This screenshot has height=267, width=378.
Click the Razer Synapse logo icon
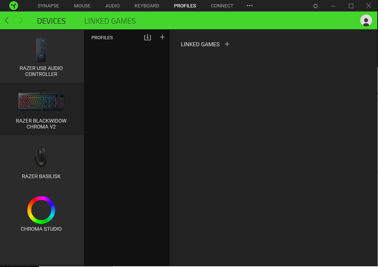pos(14,6)
